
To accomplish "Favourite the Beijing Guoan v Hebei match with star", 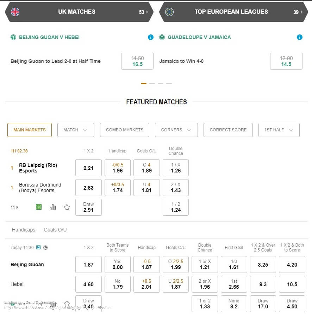I will click(67, 303).
